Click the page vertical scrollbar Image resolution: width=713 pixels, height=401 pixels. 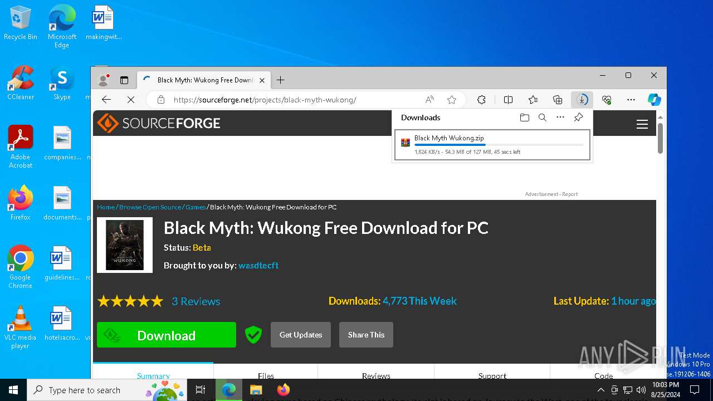[x=661, y=137]
